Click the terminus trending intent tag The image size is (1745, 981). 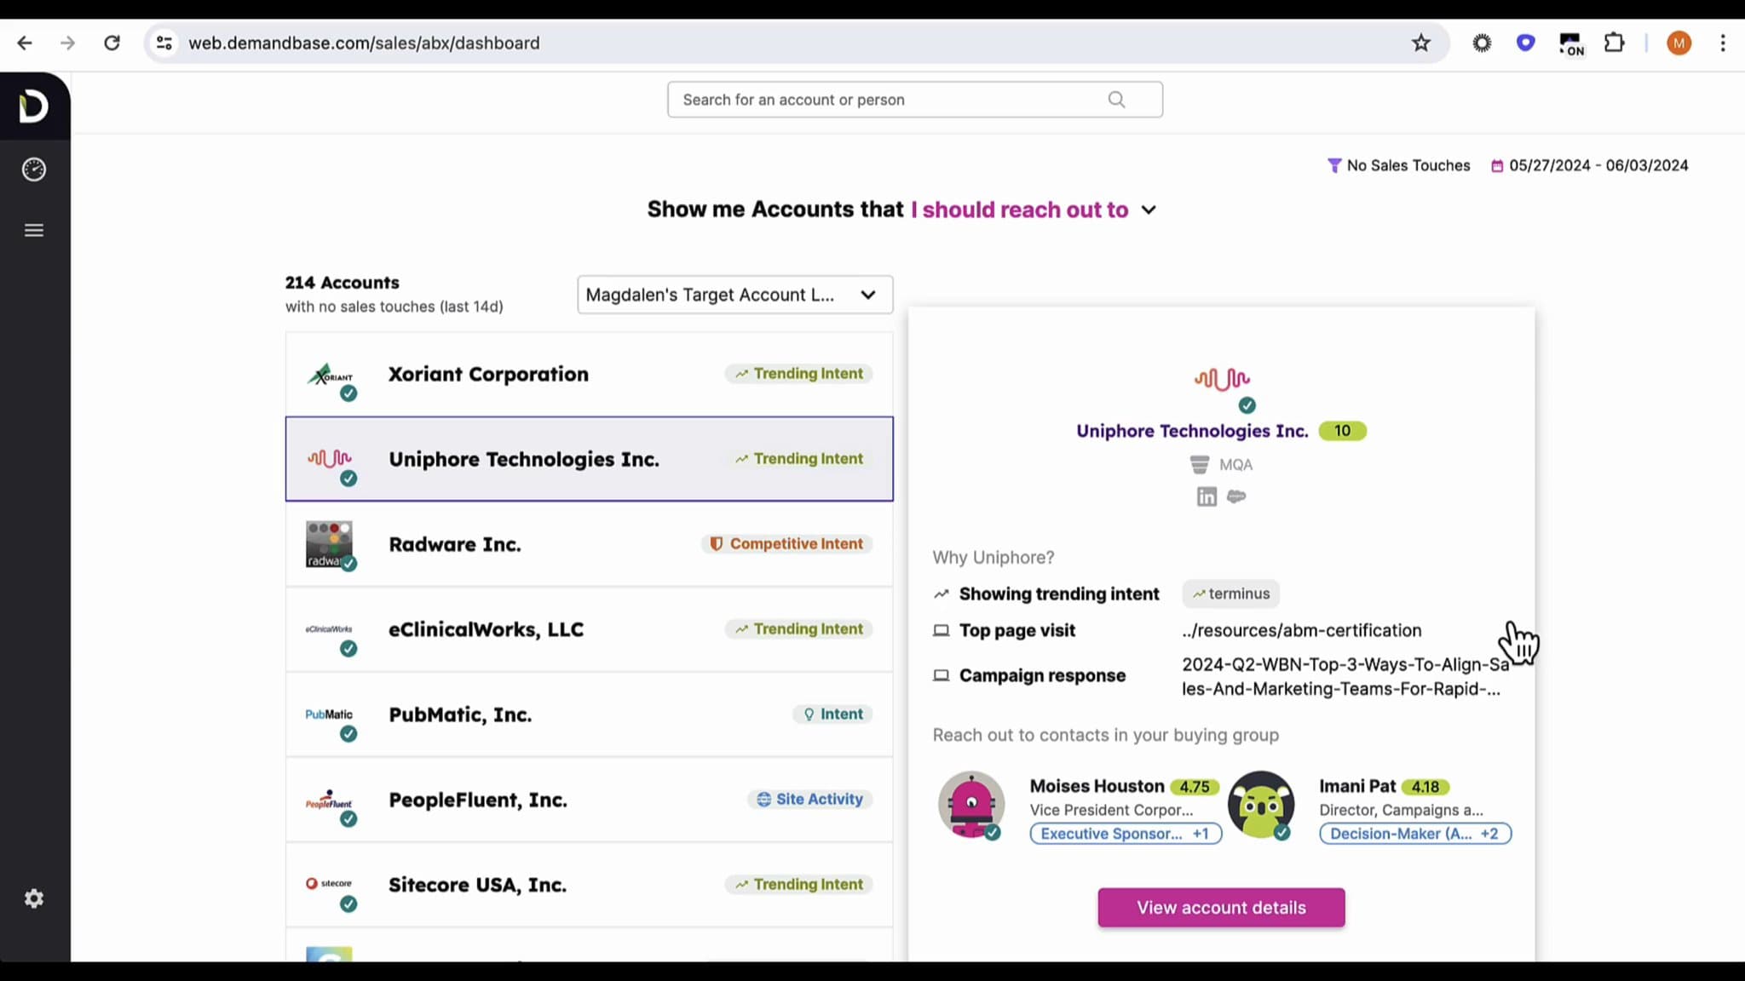click(x=1231, y=594)
